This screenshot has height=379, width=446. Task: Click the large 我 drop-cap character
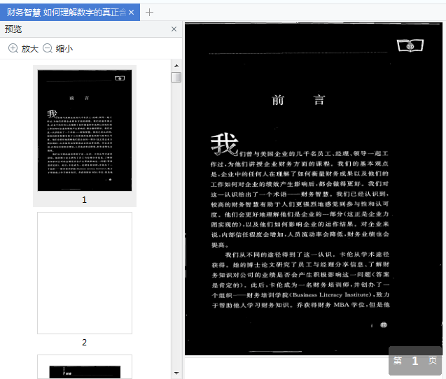pyautogui.click(x=225, y=144)
